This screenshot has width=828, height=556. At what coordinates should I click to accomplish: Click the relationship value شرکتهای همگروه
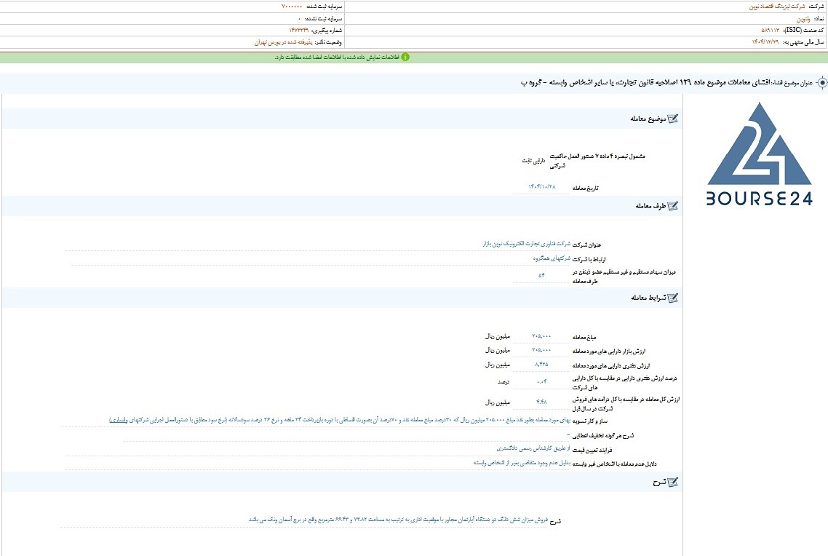pos(552,259)
